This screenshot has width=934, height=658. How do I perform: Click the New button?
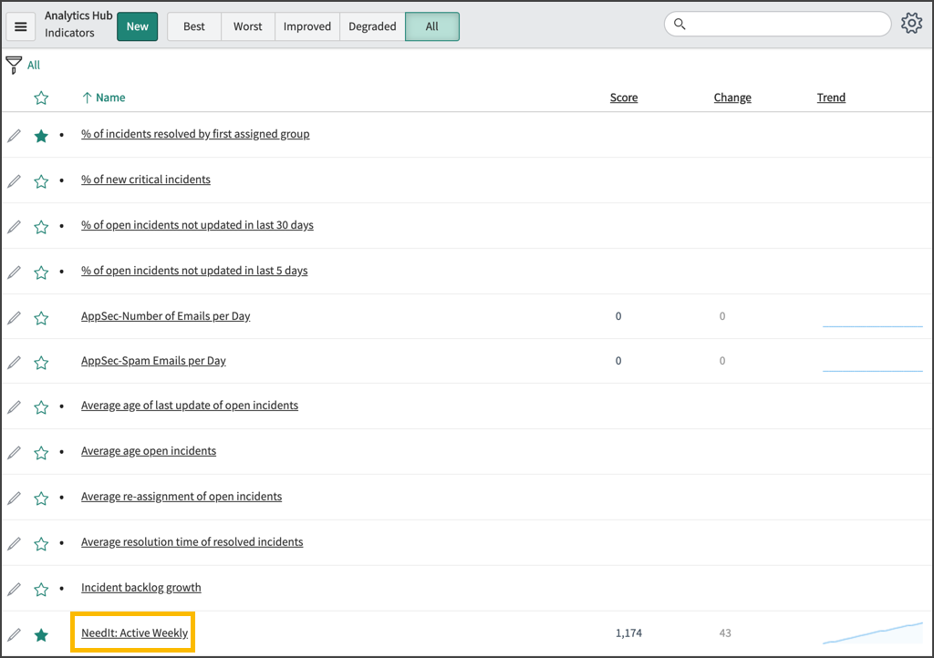coord(137,26)
